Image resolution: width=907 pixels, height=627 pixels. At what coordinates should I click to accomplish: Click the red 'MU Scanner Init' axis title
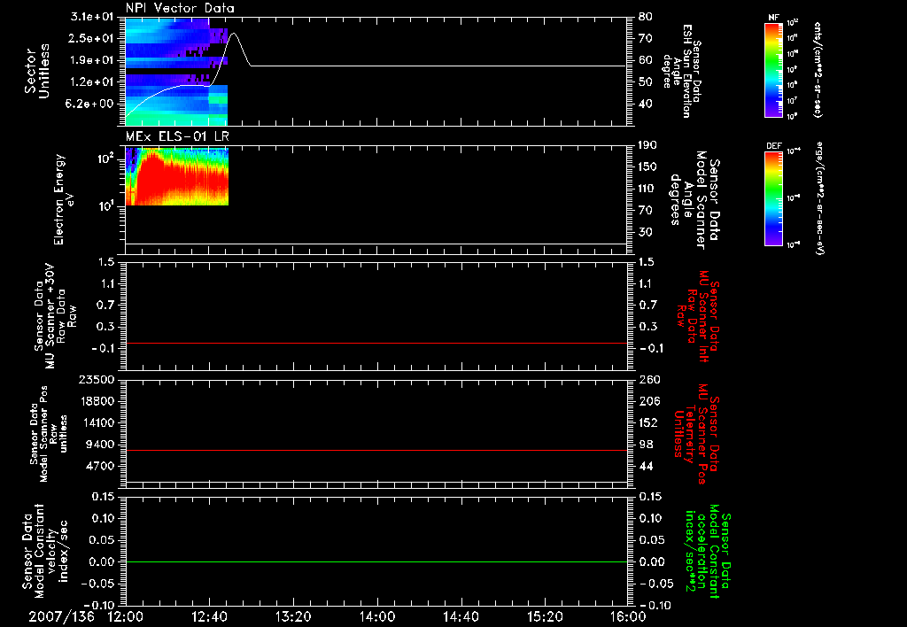698,316
